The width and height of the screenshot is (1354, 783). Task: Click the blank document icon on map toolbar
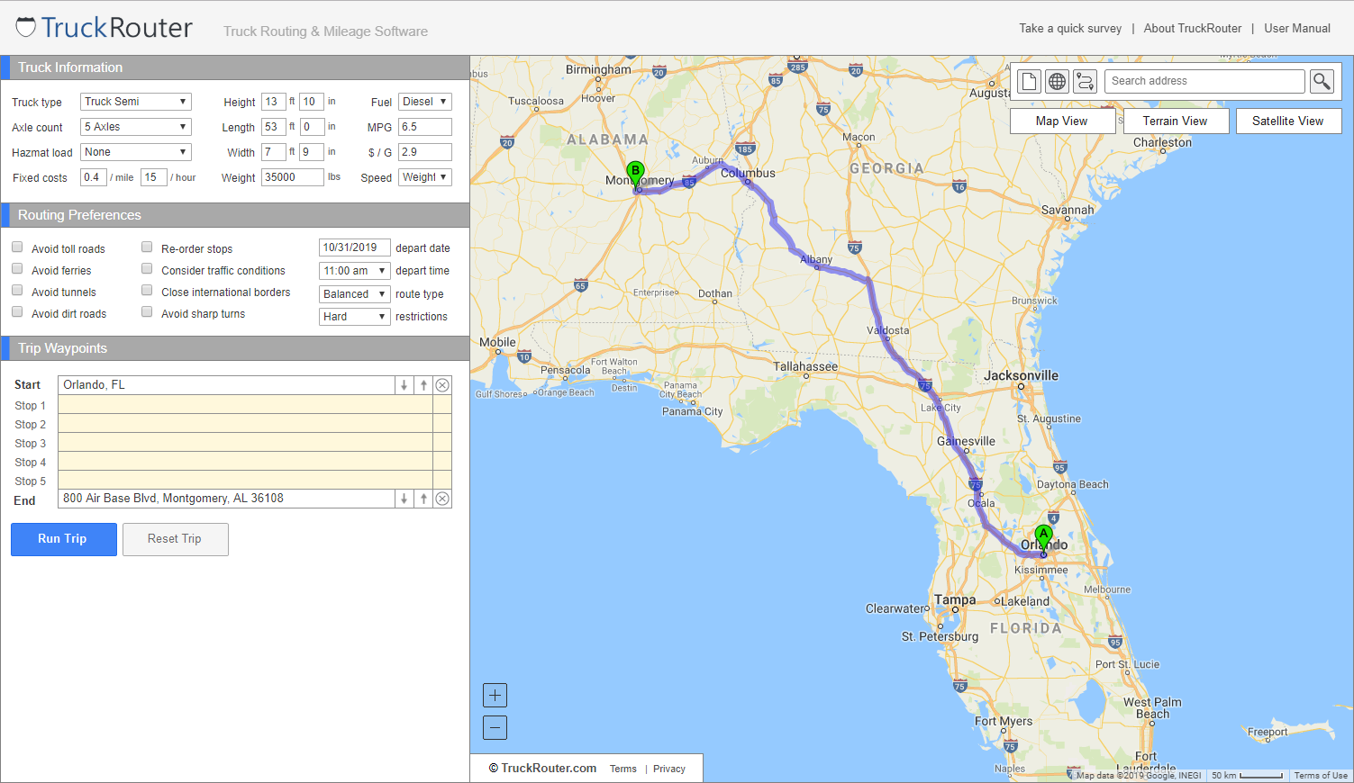click(1029, 81)
